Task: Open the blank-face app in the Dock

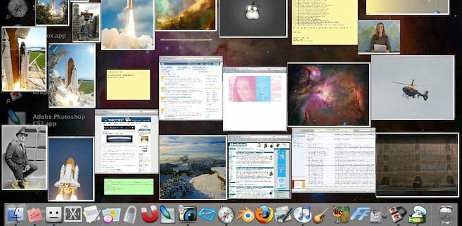Action: 54,214
